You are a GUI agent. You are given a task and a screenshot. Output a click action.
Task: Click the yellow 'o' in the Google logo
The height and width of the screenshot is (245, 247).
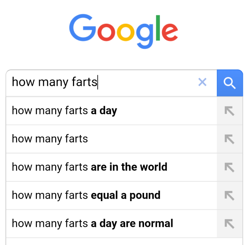tap(126, 32)
